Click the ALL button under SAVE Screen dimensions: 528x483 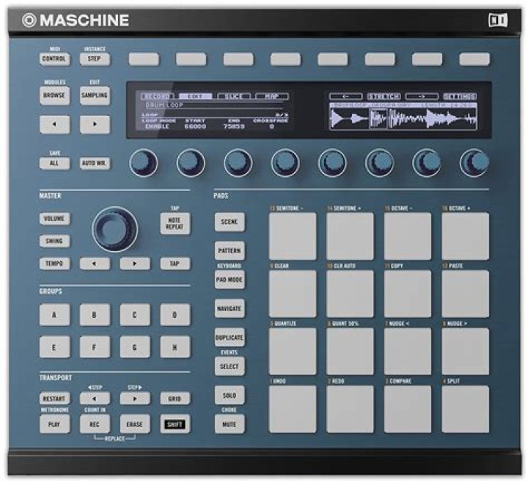click(x=54, y=163)
